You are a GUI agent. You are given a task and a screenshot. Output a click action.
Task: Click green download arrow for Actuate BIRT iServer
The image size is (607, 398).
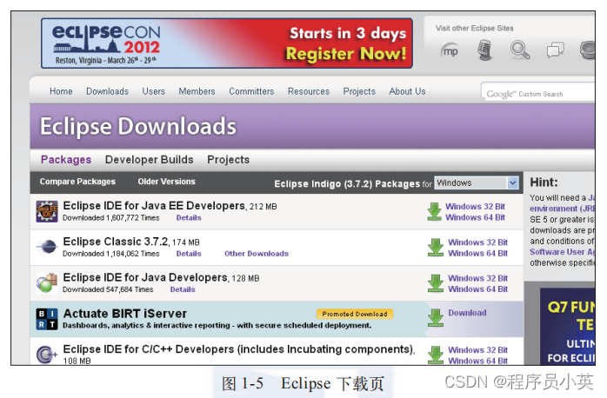436,317
